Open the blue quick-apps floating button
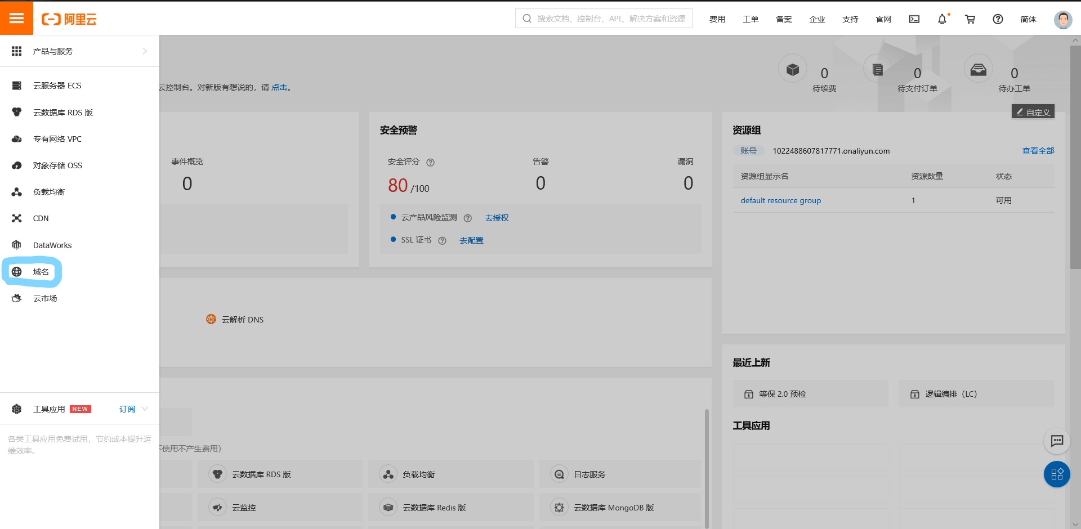Image resolution: width=1081 pixels, height=529 pixels. (1057, 474)
